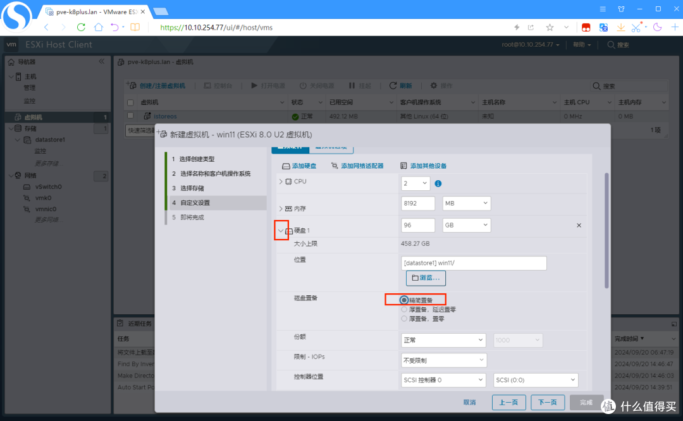Select 厚置备，延迟置零 radio option

(404, 310)
